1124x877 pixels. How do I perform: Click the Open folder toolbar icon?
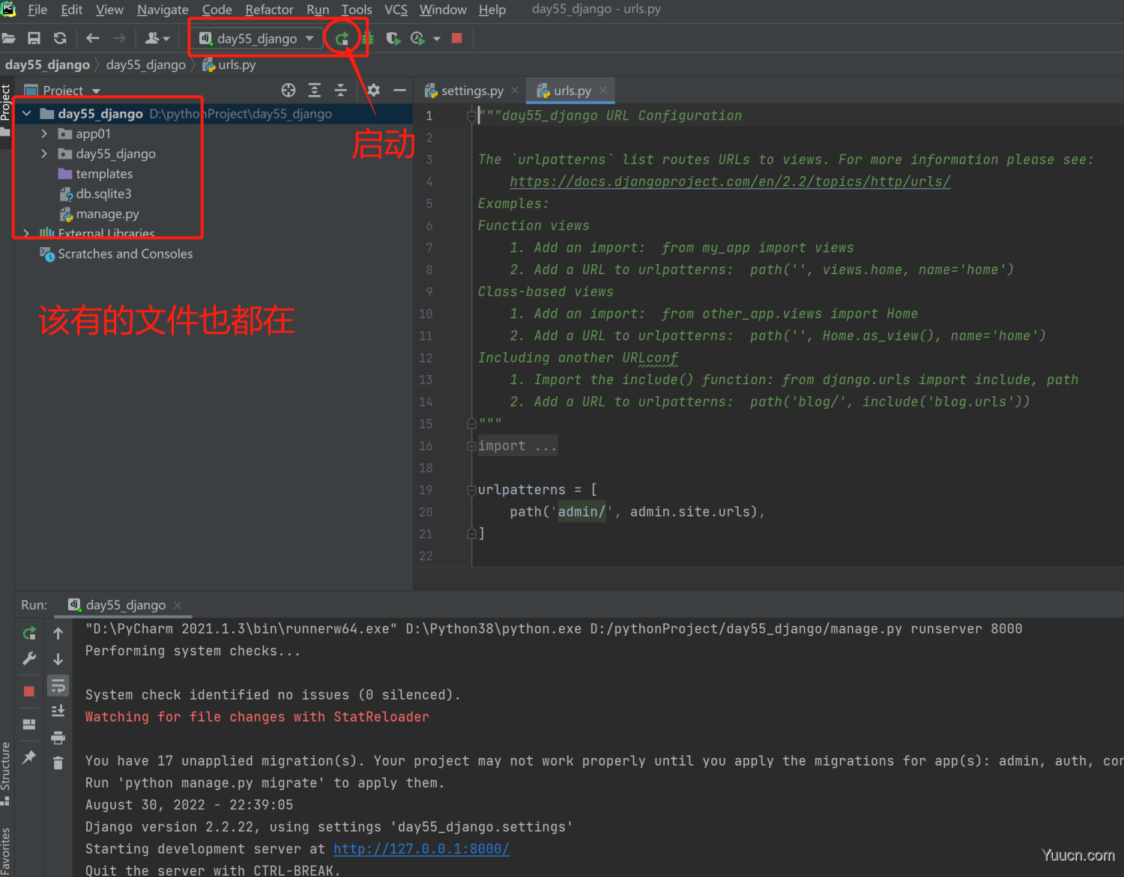point(8,38)
